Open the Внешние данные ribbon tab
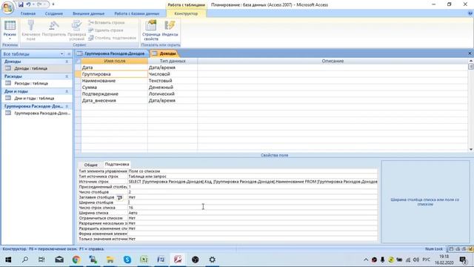Viewport: 474px width, 267px height. (89, 13)
